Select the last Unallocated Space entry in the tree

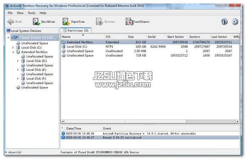tap(35, 88)
